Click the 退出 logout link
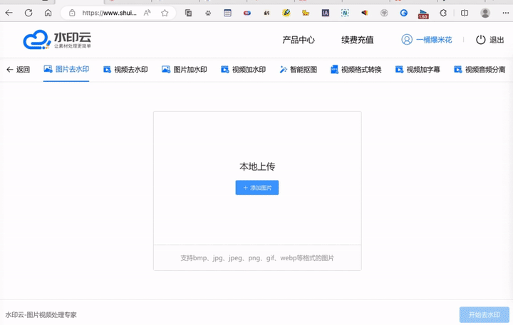Image resolution: width=513 pixels, height=325 pixels. pyautogui.click(x=497, y=40)
